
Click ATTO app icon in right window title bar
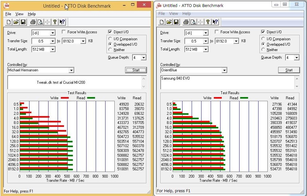click(159, 6)
